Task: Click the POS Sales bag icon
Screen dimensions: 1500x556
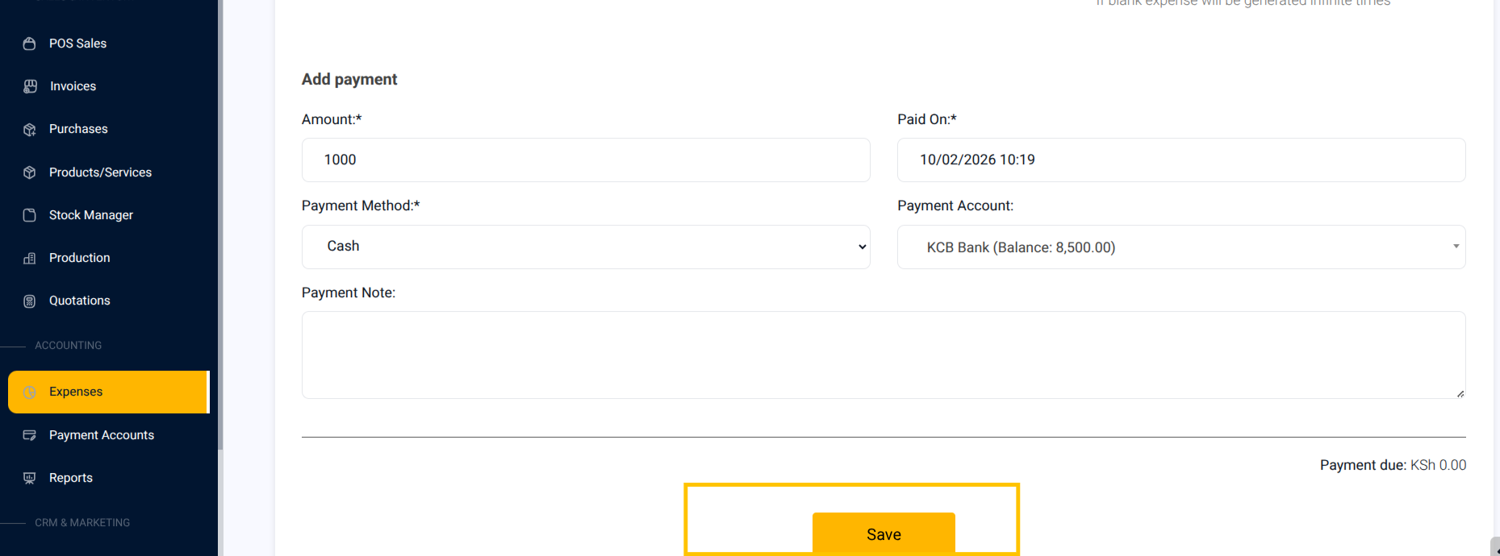Action: point(30,44)
